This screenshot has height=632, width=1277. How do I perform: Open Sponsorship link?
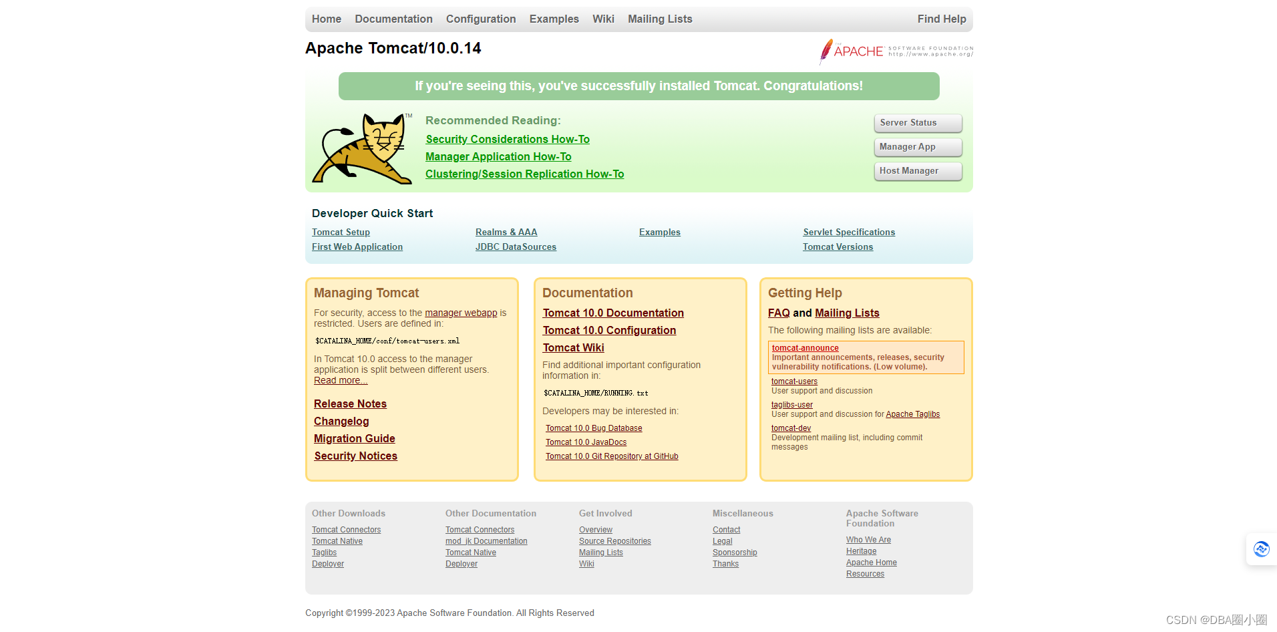(735, 552)
